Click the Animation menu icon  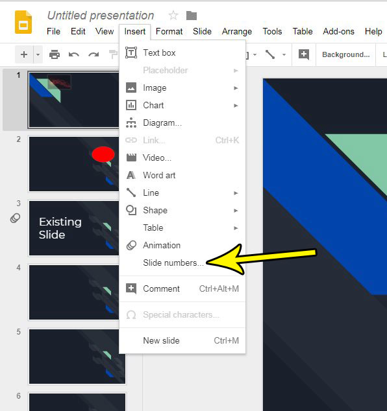(131, 245)
